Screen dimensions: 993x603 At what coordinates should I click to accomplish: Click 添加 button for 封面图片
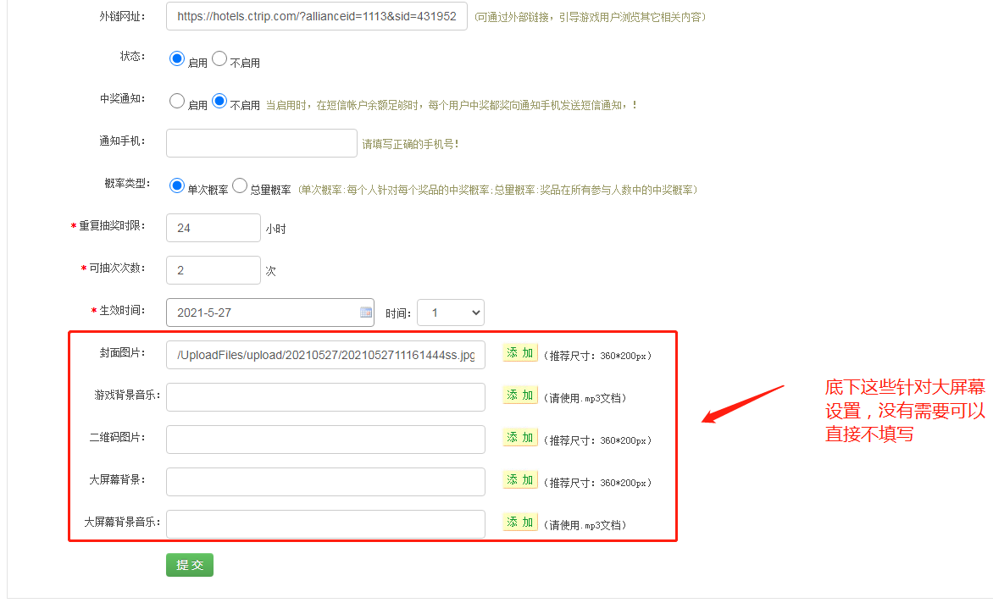tap(520, 353)
